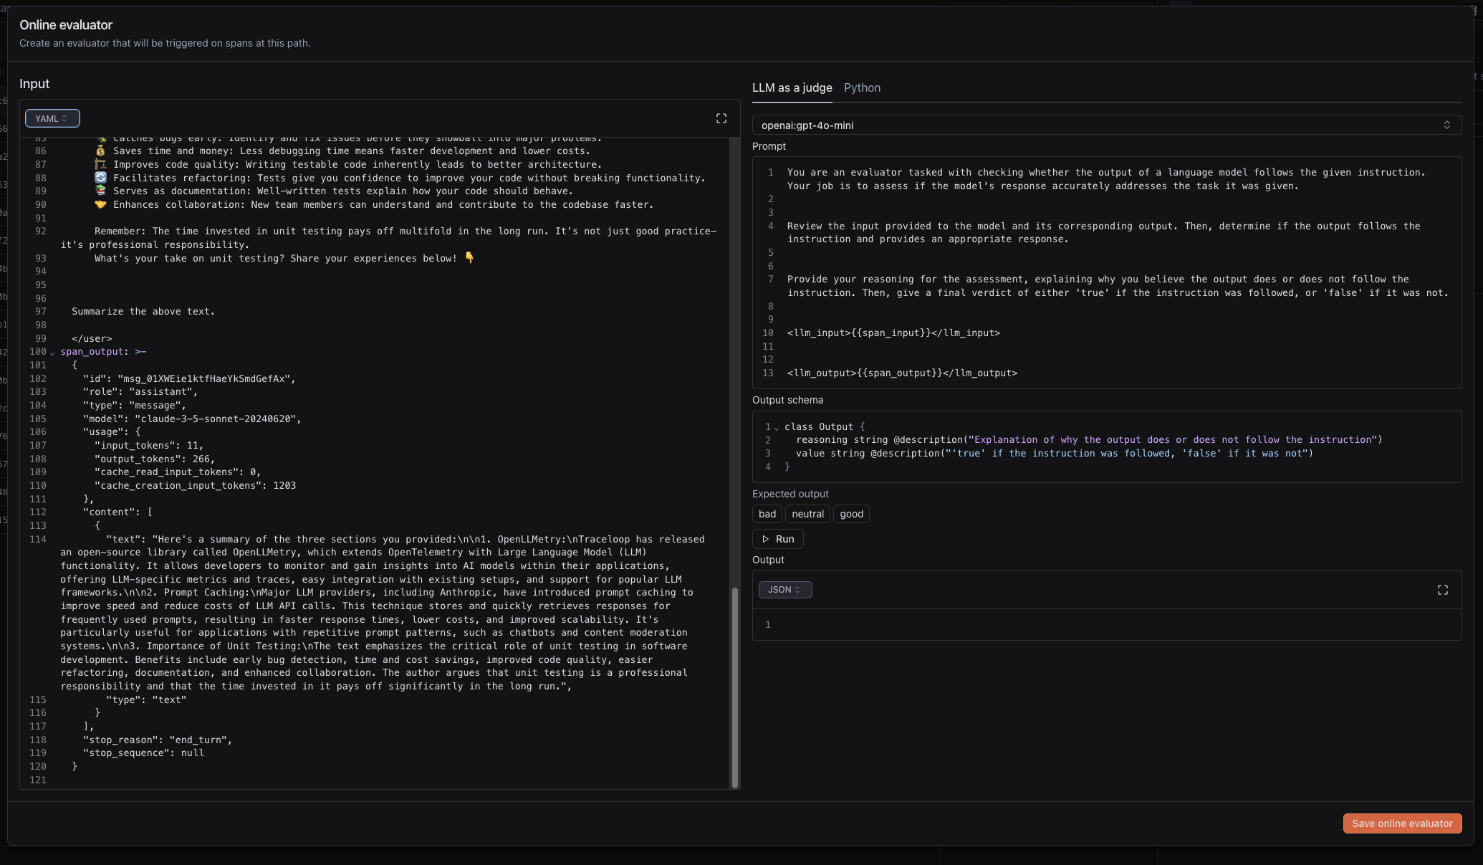
Task: Select the neutral expected output chip
Action: [x=807, y=514]
